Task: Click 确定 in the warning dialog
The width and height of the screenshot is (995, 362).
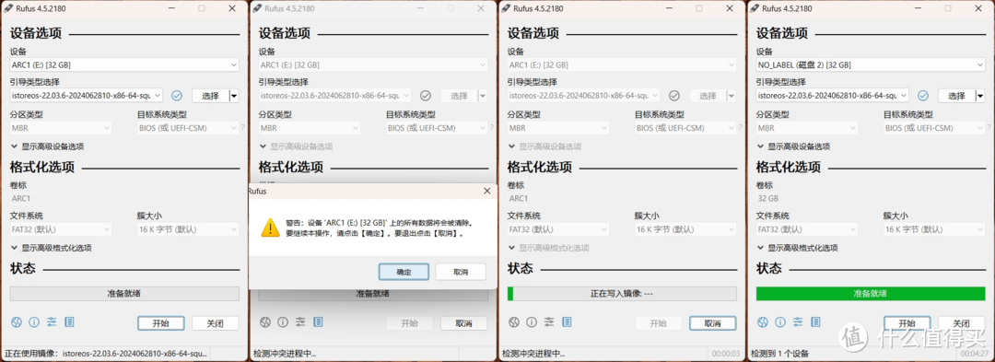Action: (404, 272)
